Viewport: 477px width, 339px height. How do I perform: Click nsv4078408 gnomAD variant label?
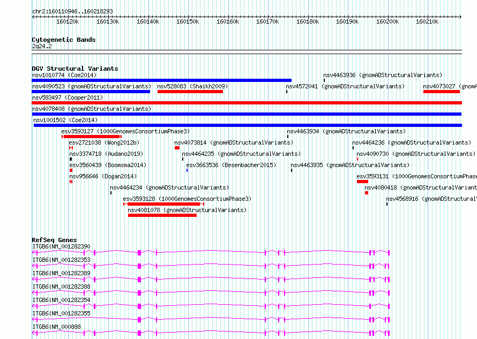coord(92,109)
